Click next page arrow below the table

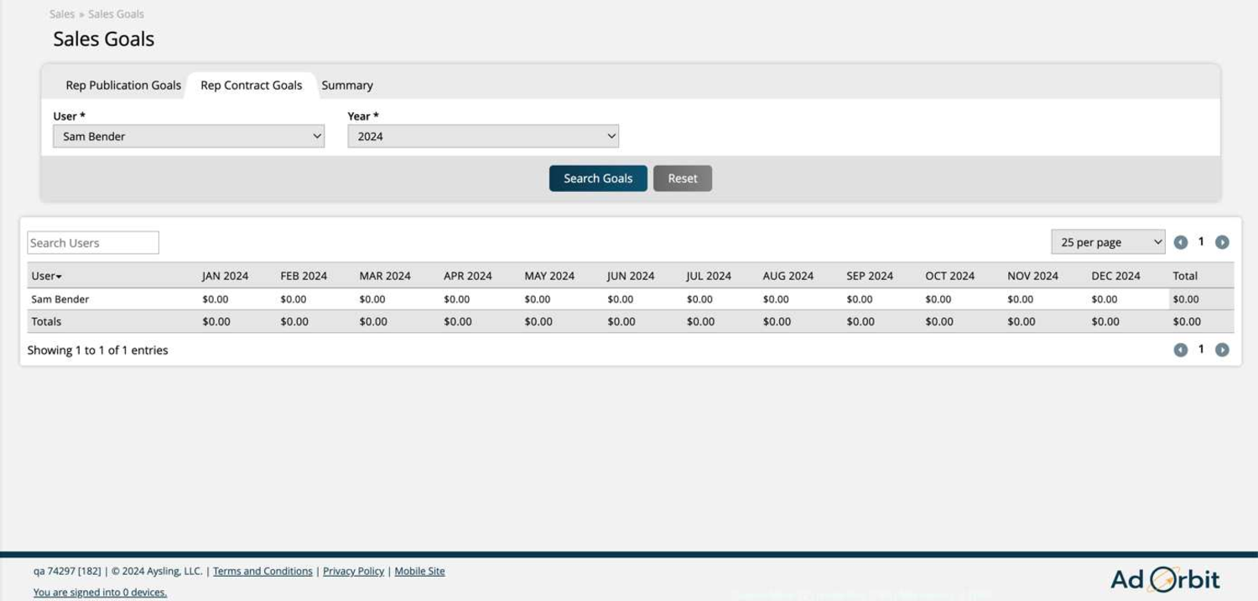tap(1222, 350)
